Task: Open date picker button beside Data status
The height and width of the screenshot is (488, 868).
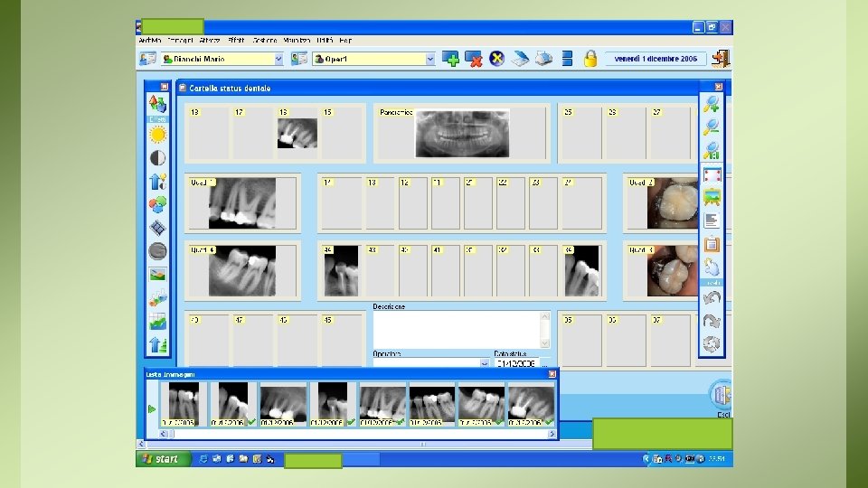Action: pyautogui.click(x=544, y=364)
